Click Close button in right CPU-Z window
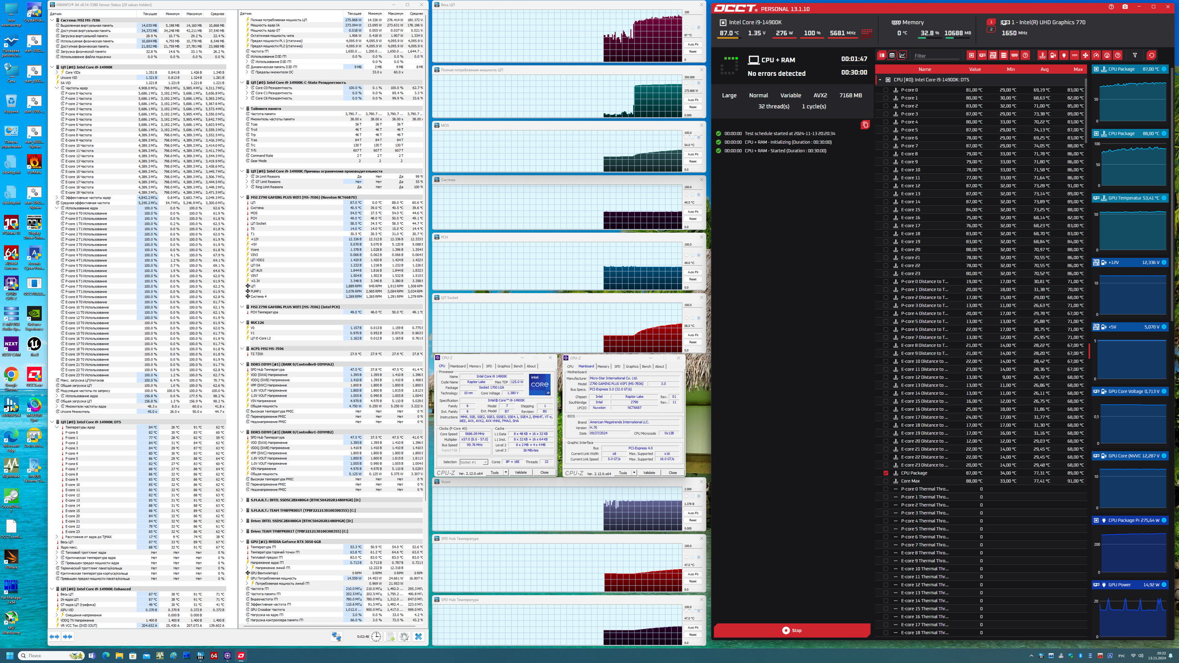The height and width of the screenshot is (663, 1179). point(673,473)
